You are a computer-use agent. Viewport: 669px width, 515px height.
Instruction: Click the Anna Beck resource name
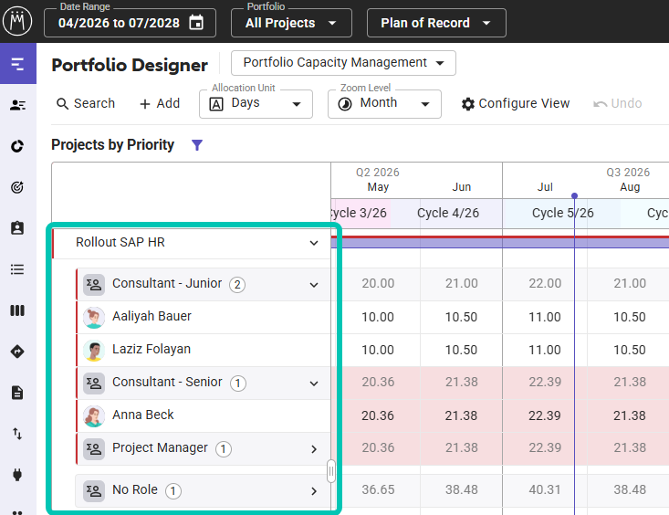[143, 415]
